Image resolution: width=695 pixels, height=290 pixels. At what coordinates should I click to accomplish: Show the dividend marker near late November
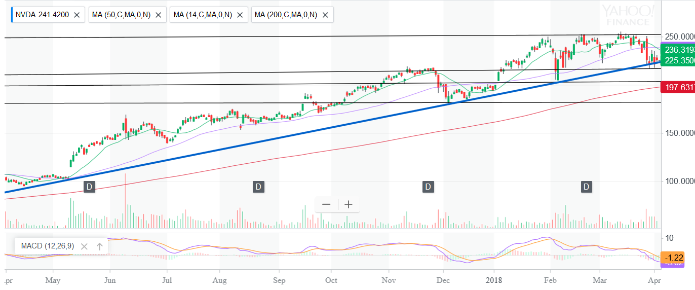coord(428,187)
